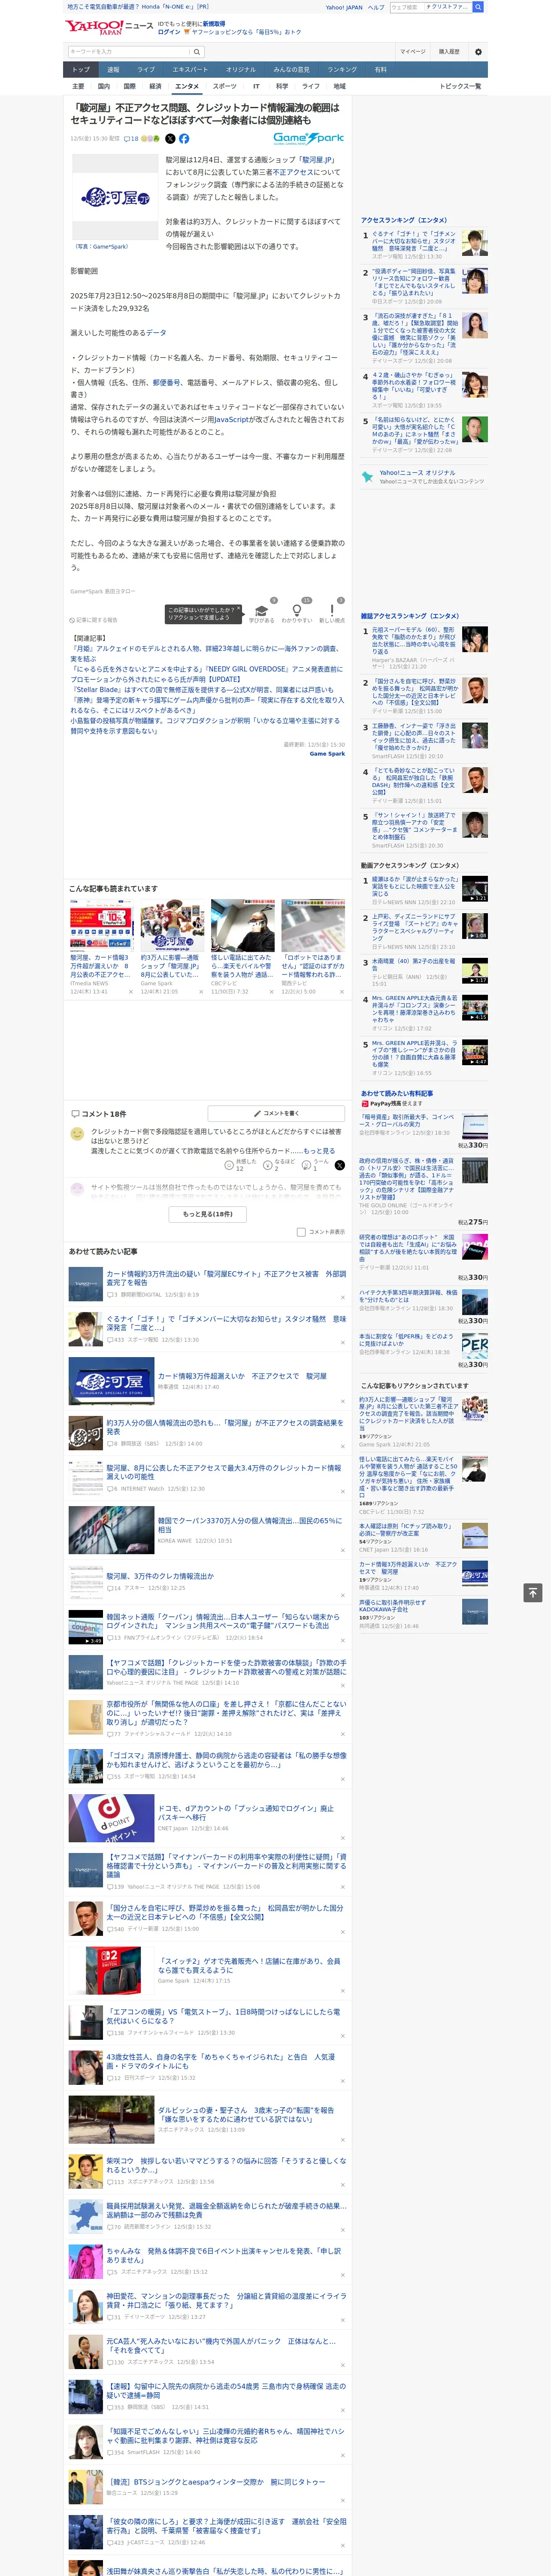Image resolution: width=551 pixels, height=2576 pixels.
Task: Click the コメントを書く button
Action: click(277, 1113)
